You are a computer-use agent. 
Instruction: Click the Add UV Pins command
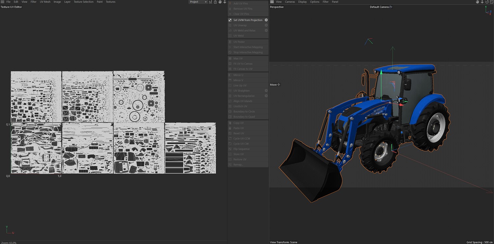248,4
